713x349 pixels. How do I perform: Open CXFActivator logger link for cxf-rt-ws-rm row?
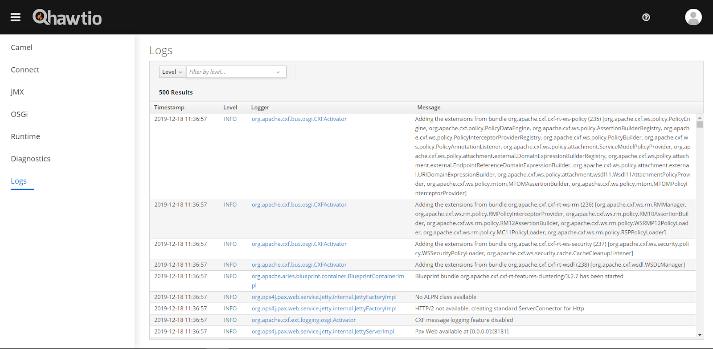click(299, 205)
